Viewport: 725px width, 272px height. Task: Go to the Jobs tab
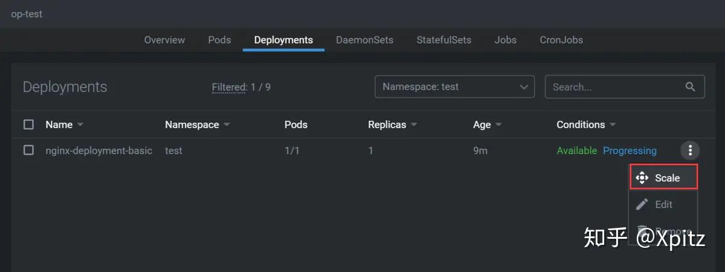click(505, 40)
